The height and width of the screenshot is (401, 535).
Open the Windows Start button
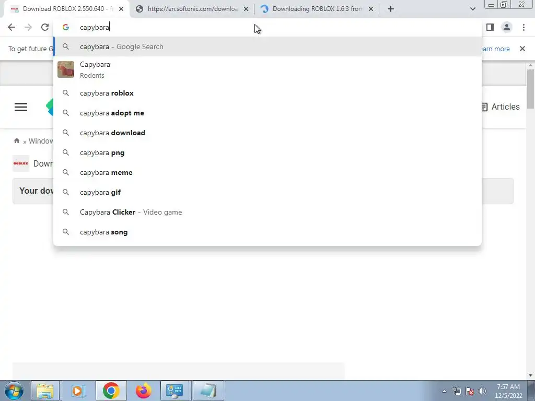pyautogui.click(x=14, y=391)
